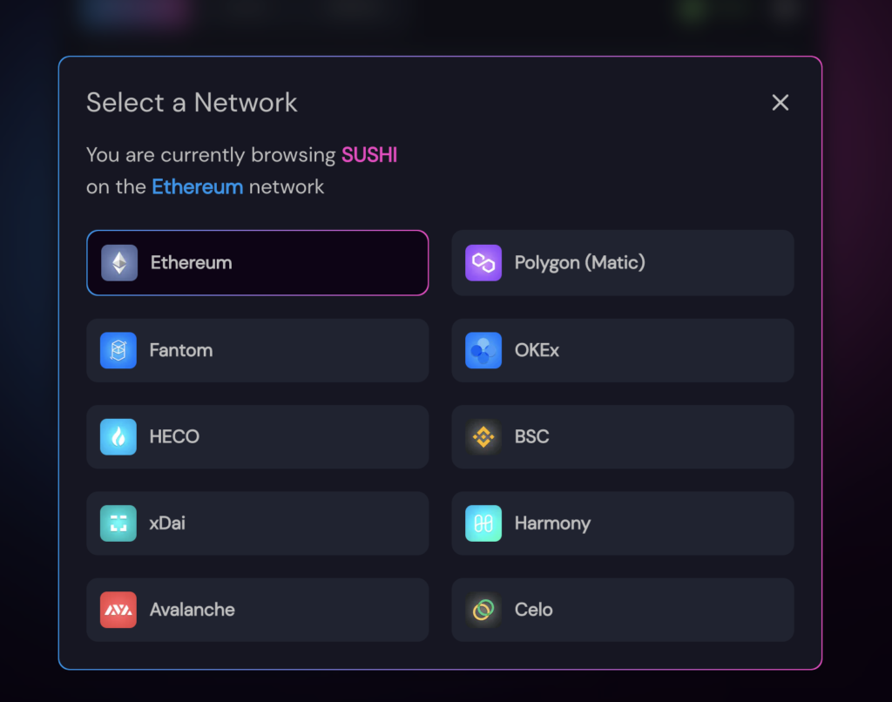The width and height of the screenshot is (892, 702).
Task: Select the Celo network option
Action: coord(623,610)
